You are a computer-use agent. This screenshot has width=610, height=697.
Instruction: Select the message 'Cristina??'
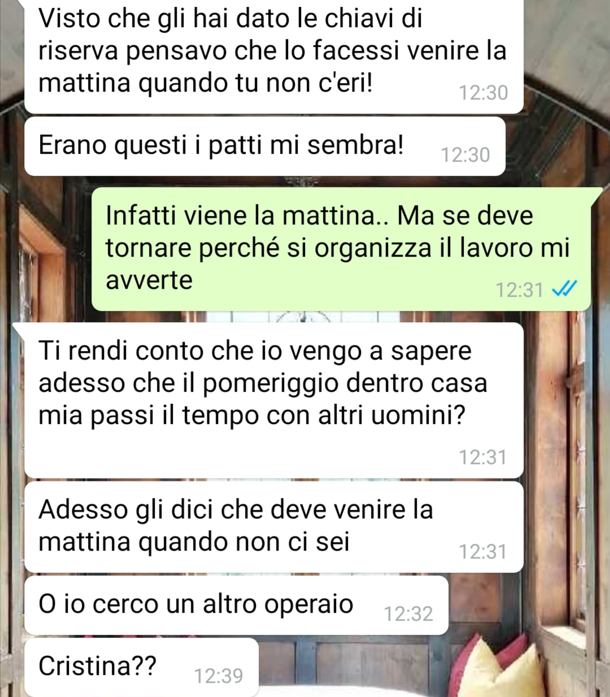(141, 667)
